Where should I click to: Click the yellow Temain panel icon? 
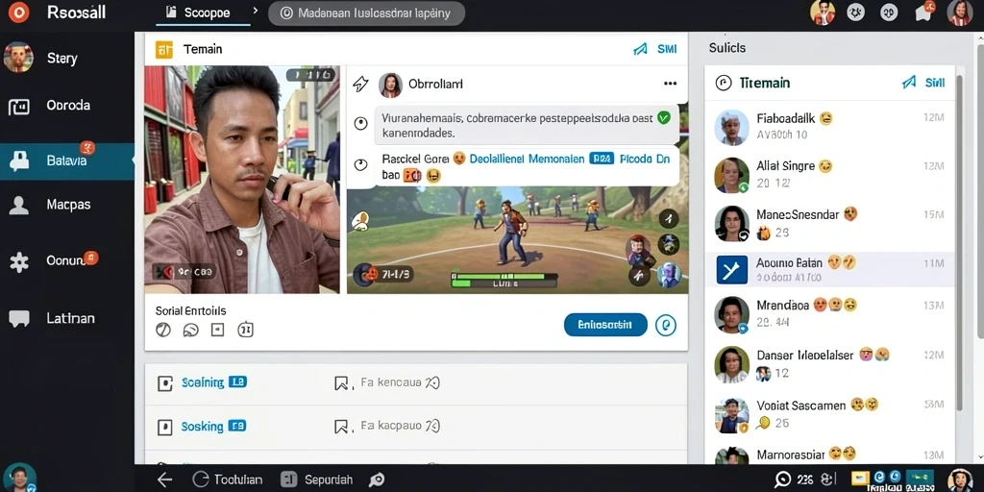coord(163,50)
